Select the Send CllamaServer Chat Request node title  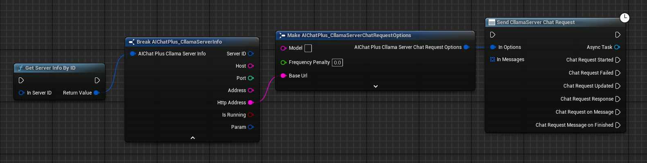tap(536, 22)
